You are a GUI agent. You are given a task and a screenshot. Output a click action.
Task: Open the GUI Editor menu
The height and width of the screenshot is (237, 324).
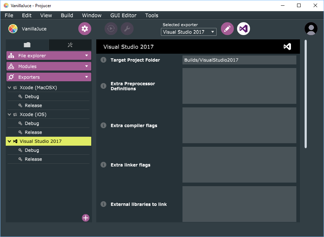[x=123, y=15]
